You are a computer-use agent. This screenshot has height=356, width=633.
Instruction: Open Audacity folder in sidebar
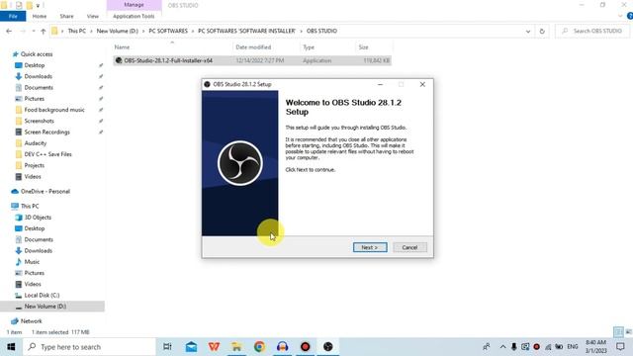(36, 142)
